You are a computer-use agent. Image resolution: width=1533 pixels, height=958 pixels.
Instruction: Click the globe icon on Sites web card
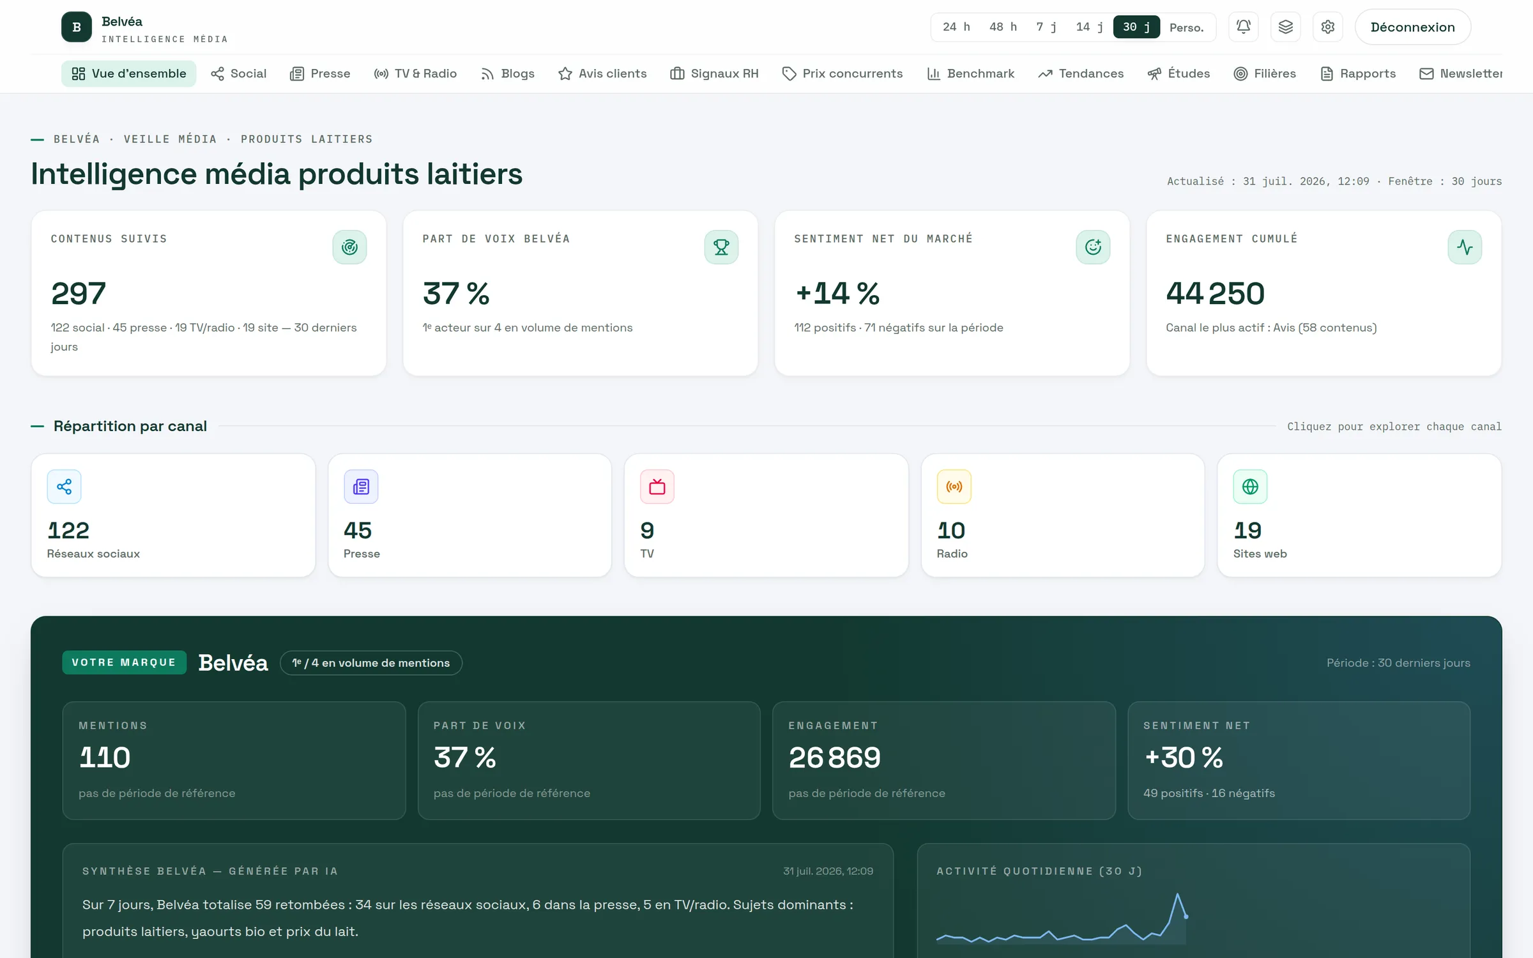click(1250, 487)
